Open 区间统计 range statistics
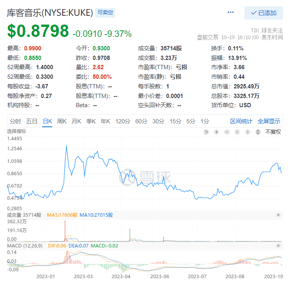This screenshot has width=290, height=282. click(241, 121)
